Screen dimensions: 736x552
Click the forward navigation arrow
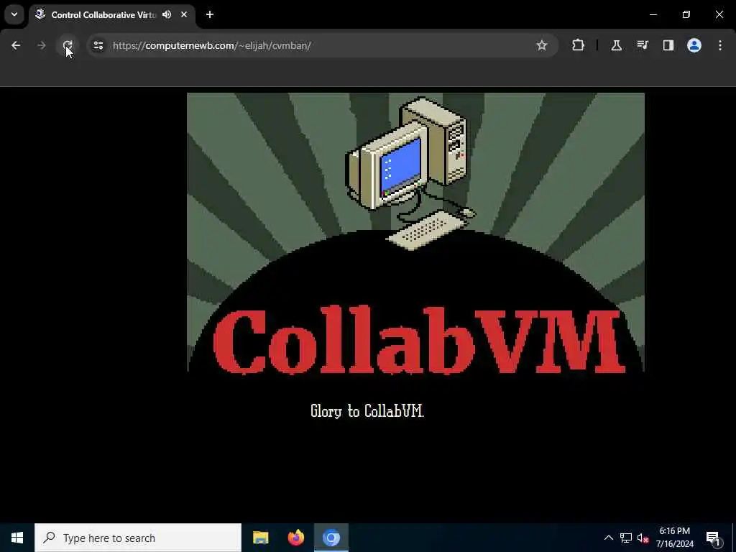click(41, 45)
